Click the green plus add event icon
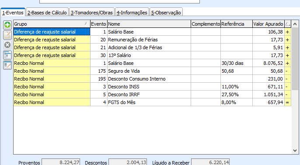Viewport: 300px width, 165px height. tap(7, 25)
